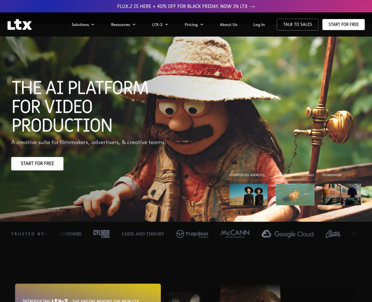372x302 pixels.
Task: Open the Resources dropdown menu
Action: click(123, 25)
